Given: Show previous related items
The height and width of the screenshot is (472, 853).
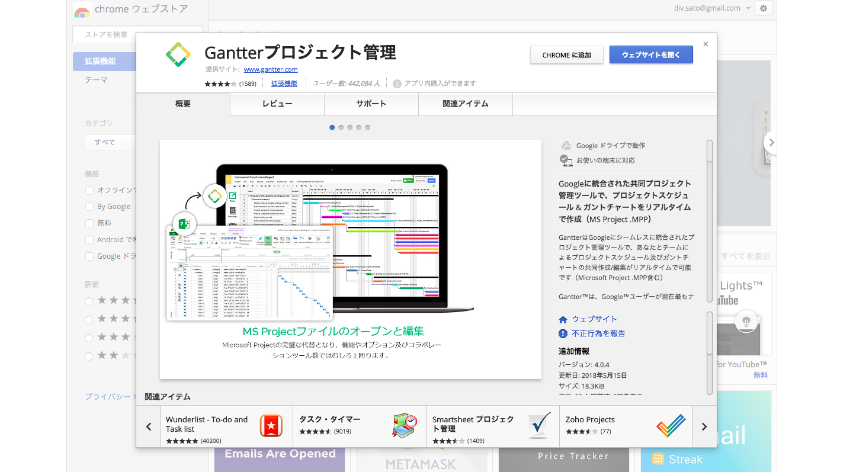Looking at the screenshot, I should 149,426.
